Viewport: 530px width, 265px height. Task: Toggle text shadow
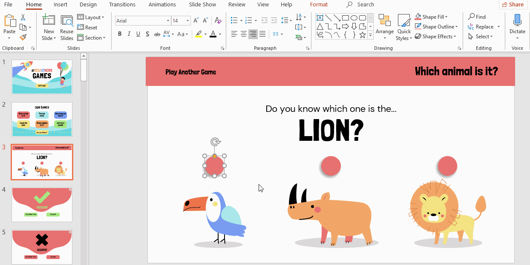[x=147, y=34]
